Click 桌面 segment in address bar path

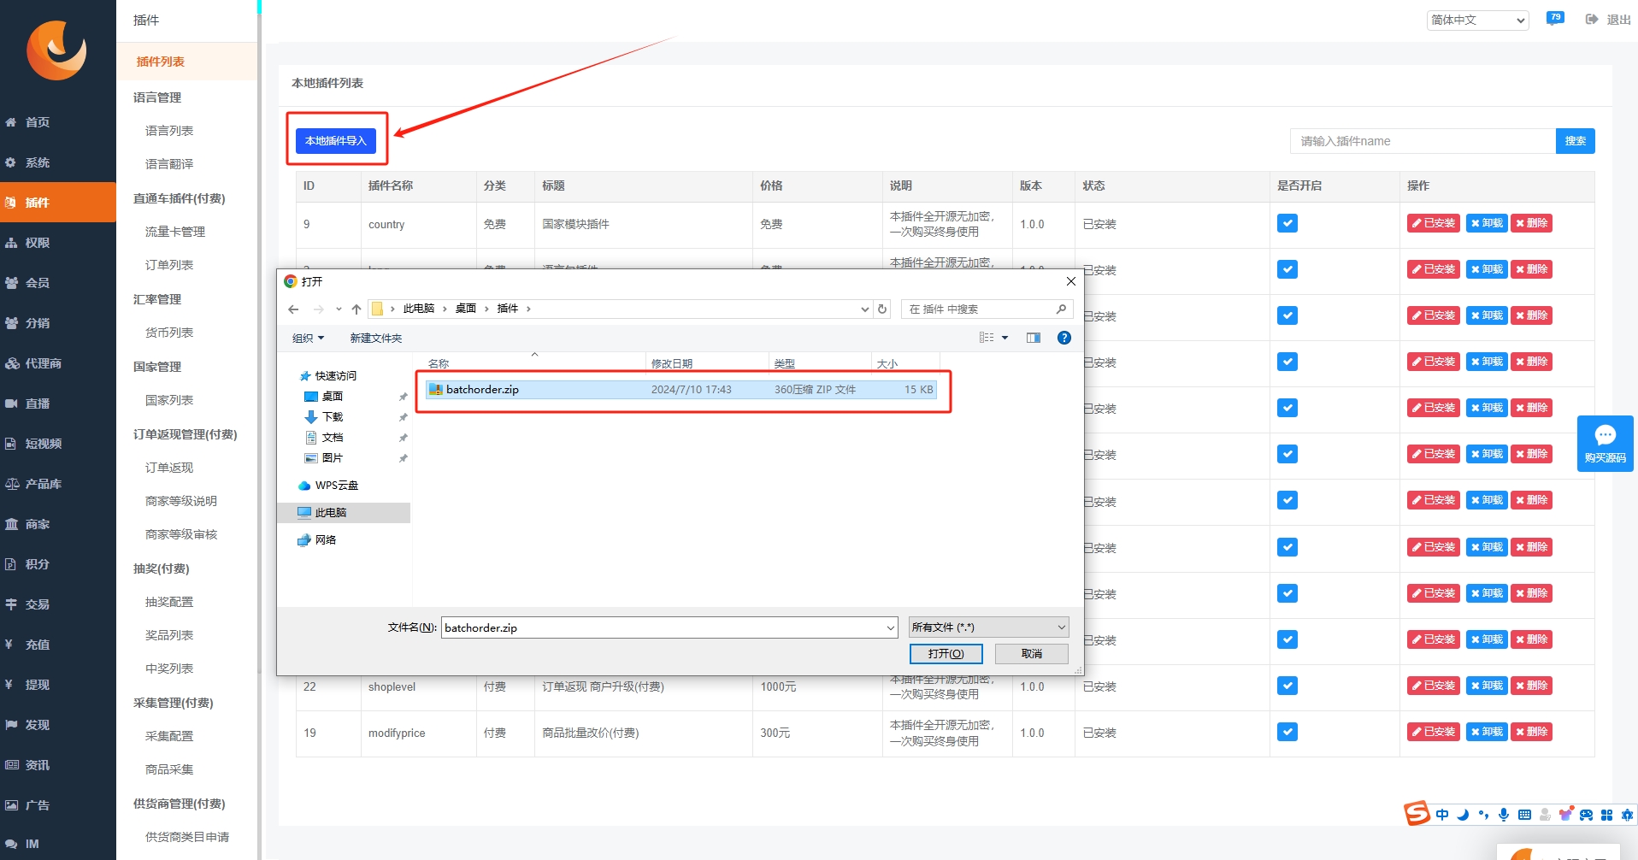466,309
